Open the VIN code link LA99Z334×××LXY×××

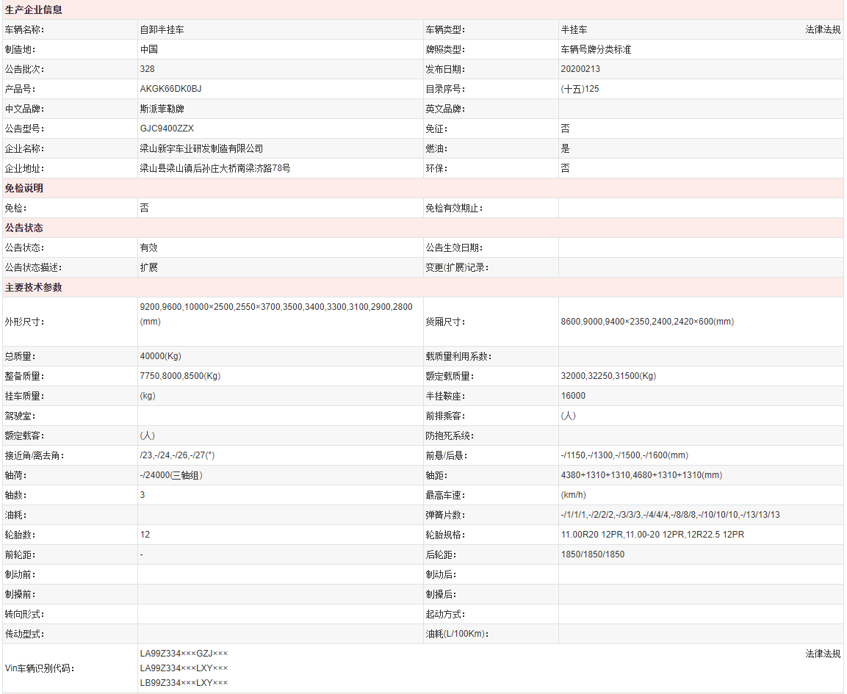[x=184, y=668]
